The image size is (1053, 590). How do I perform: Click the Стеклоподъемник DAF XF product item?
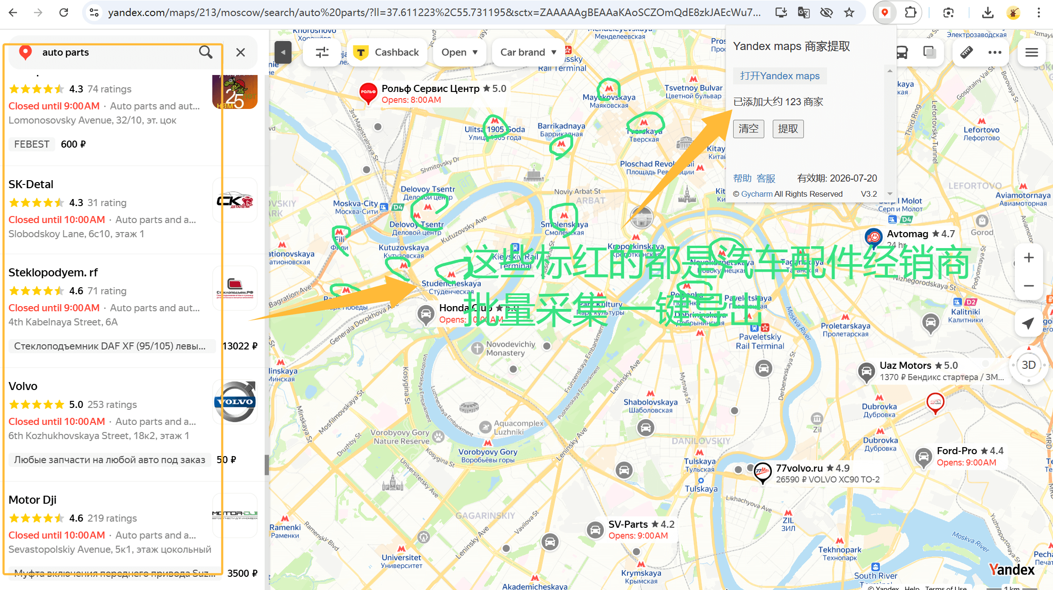(x=112, y=346)
